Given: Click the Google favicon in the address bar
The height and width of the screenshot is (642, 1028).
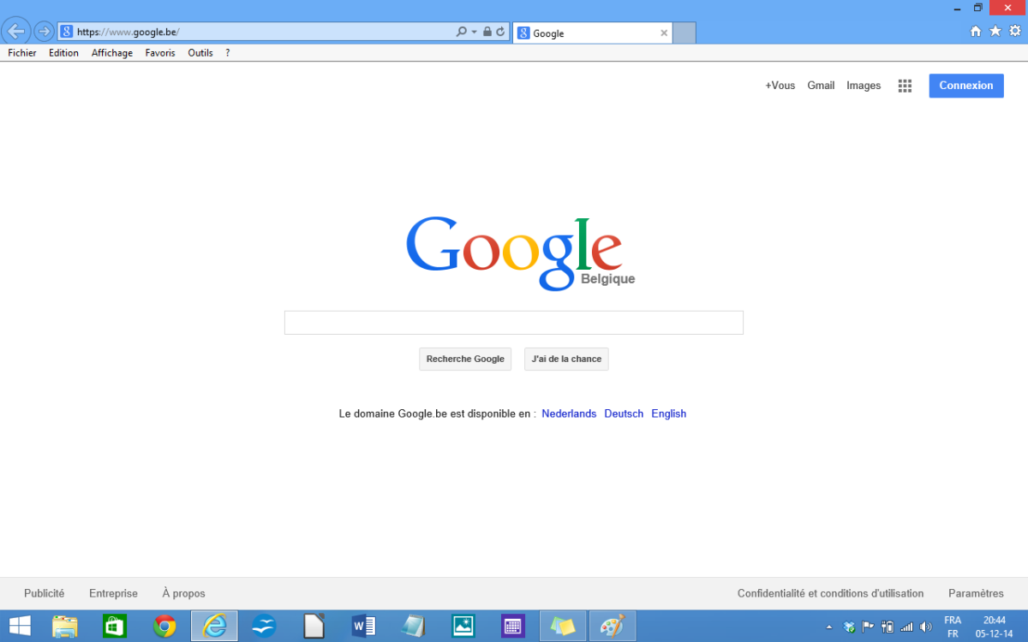Looking at the screenshot, I should coord(66,32).
